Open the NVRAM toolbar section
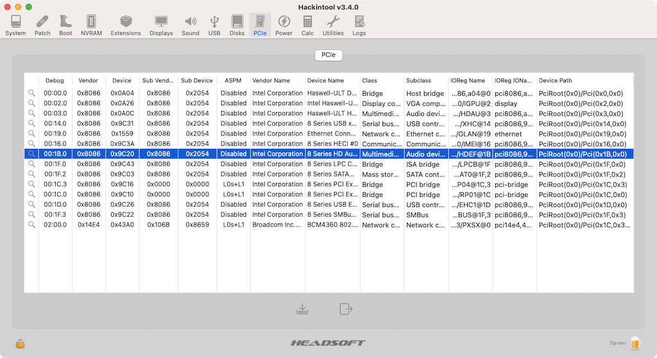 91,26
